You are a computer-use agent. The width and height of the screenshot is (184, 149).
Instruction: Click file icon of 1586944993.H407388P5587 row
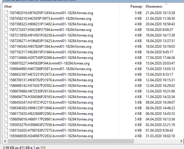[x=6, y=69]
